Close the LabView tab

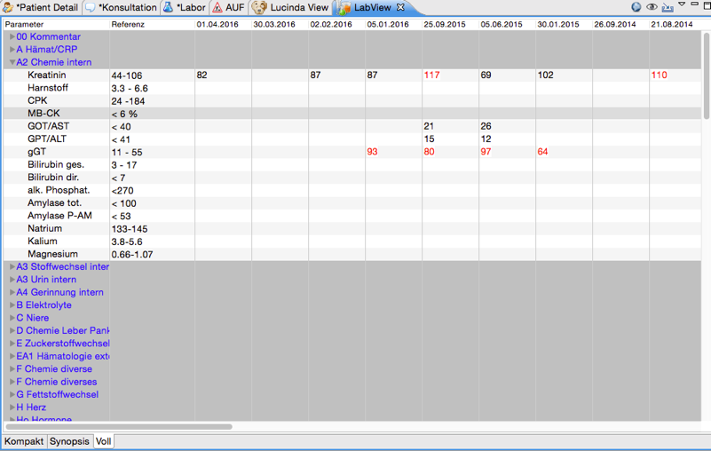[400, 7]
